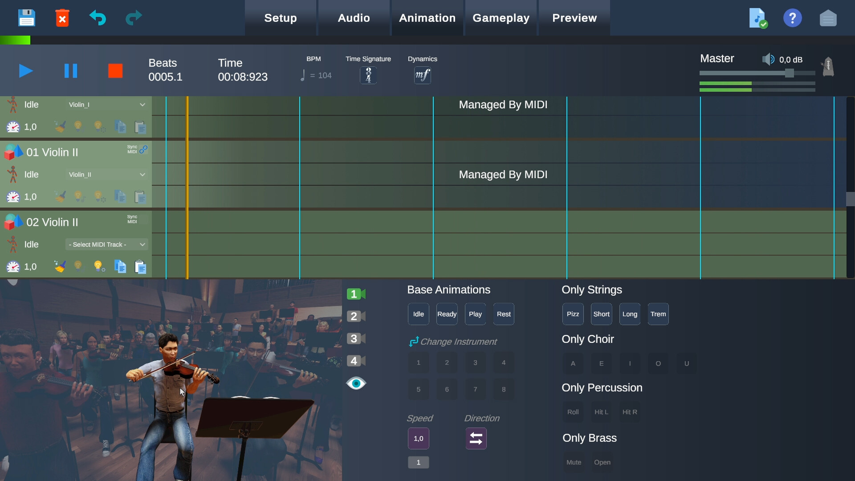
Task: Choose the Ready base animation
Action: click(447, 314)
